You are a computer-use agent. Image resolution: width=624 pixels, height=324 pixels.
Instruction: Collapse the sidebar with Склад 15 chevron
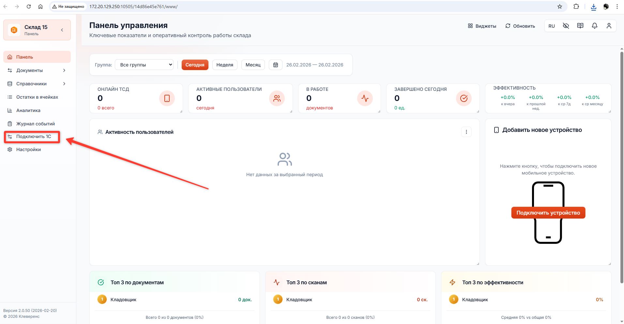tap(62, 30)
